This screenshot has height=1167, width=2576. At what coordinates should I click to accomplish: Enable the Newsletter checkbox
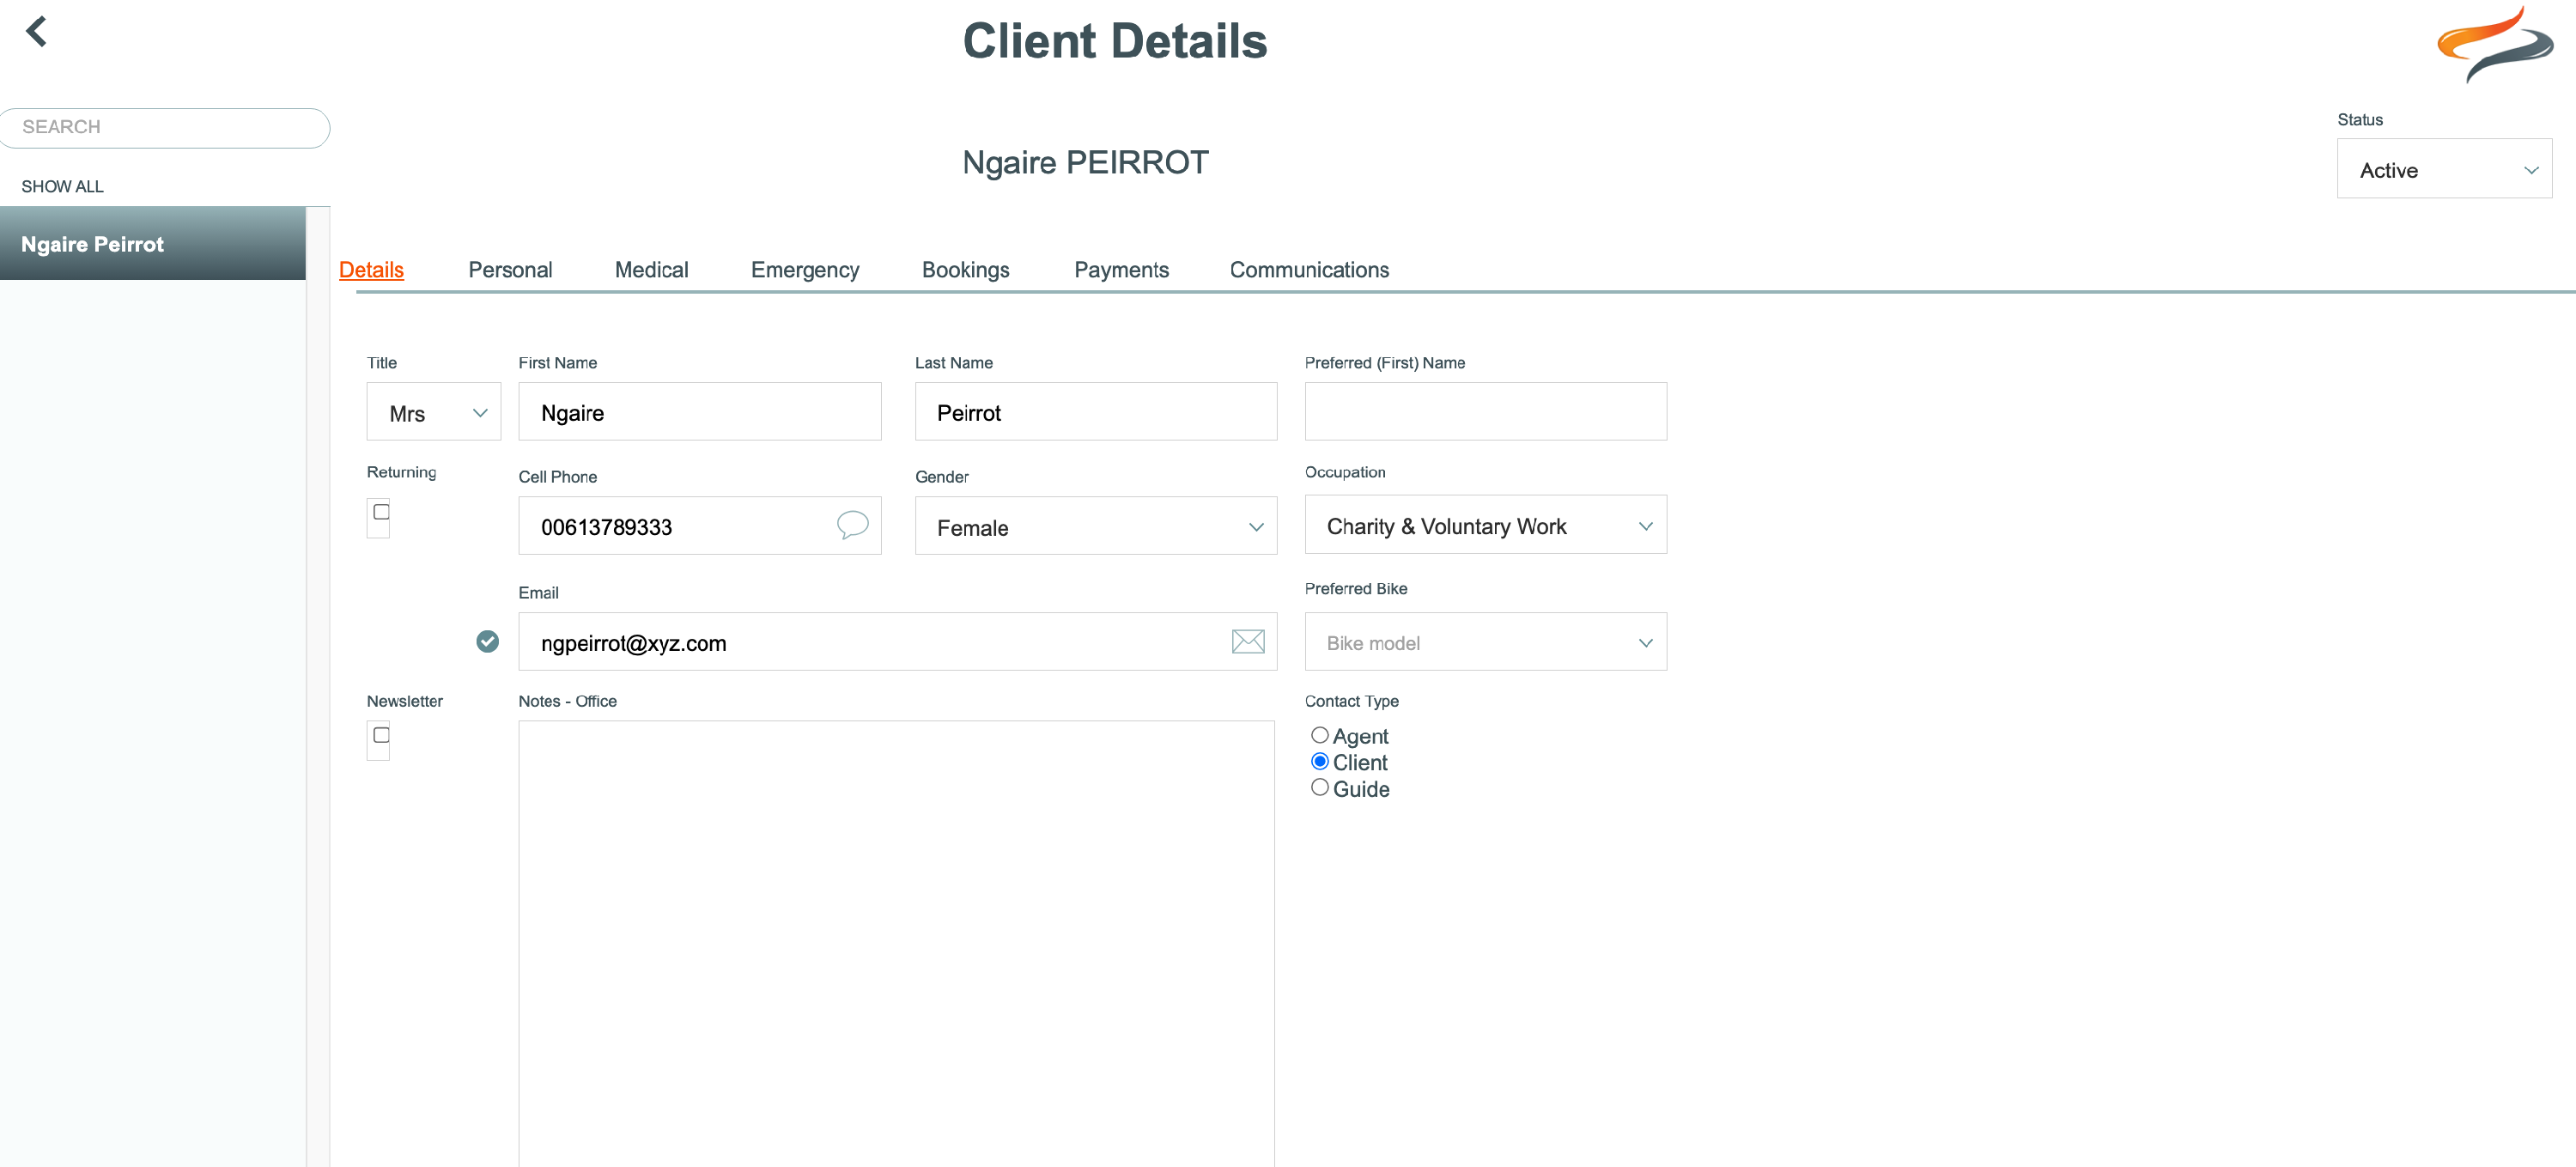tap(381, 735)
